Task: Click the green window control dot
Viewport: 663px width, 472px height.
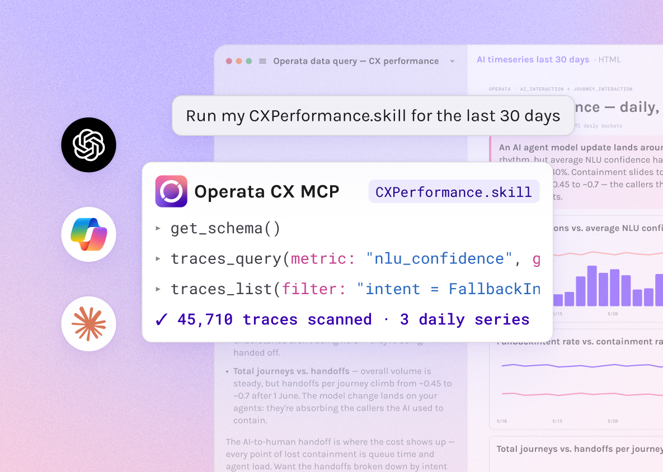Action: click(x=249, y=62)
